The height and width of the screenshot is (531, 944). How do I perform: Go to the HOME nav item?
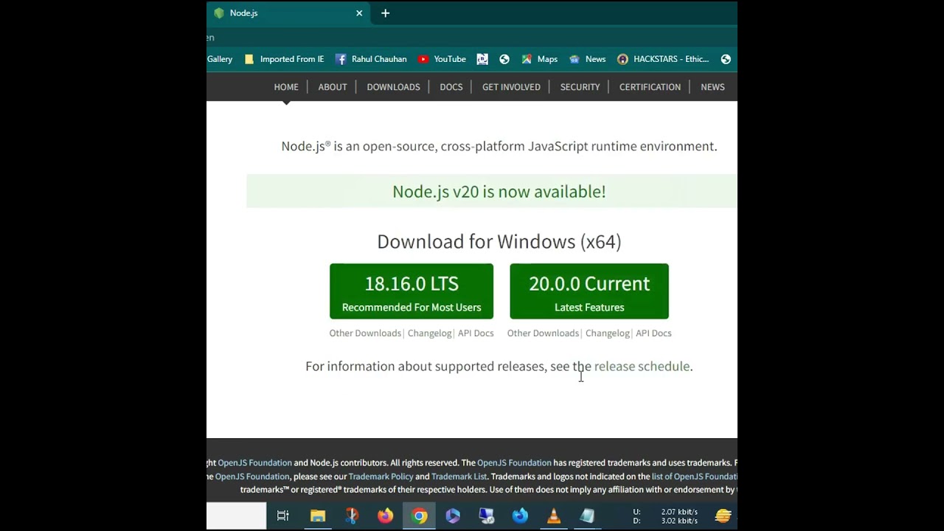point(286,87)
